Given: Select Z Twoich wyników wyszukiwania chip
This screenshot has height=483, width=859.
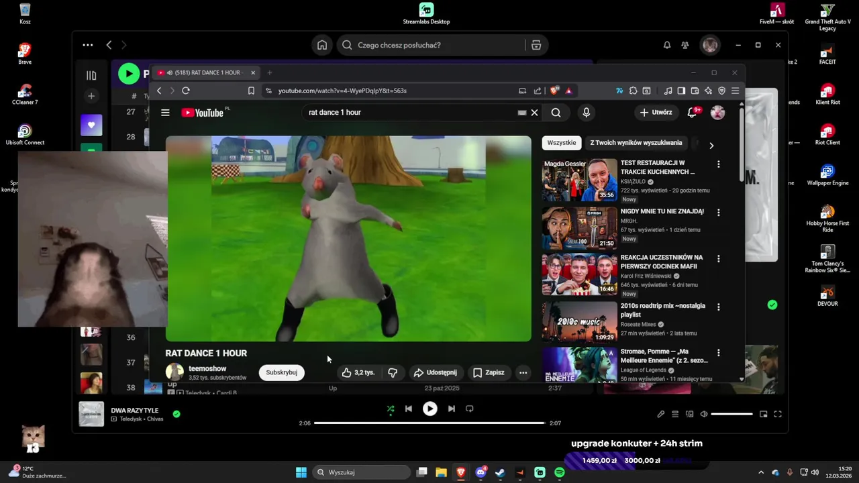Looking at the screenshot, I should pyautogui.click(x=636, y=142).
